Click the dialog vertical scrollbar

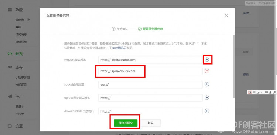pyautogui.click(x=234, y=66)
